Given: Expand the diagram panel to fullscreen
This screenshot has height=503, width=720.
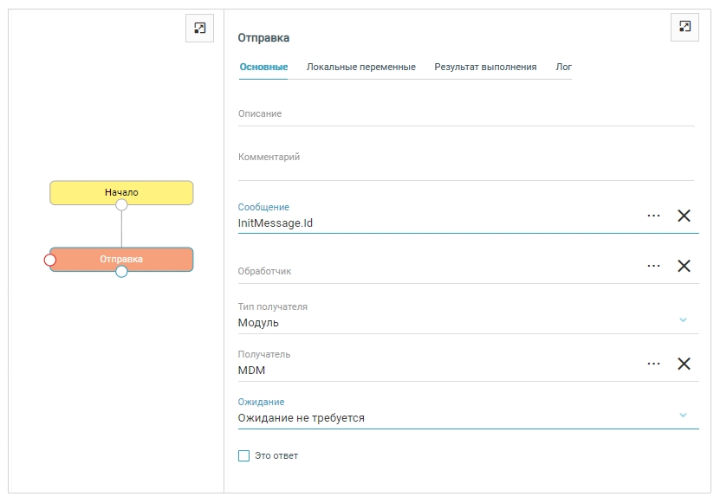Looking at the screenshot, I should pyautogui.click(x=200, y=29).
